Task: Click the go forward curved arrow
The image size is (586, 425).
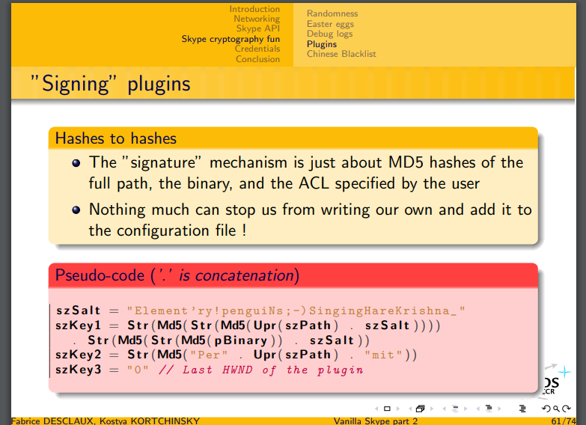Action: pyautogui.click(x=567, y=409)
